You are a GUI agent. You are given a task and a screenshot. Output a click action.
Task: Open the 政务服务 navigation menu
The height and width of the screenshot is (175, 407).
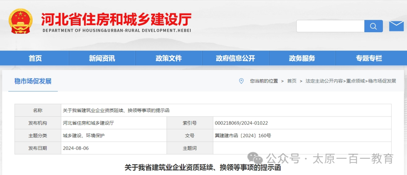(302, 58)
